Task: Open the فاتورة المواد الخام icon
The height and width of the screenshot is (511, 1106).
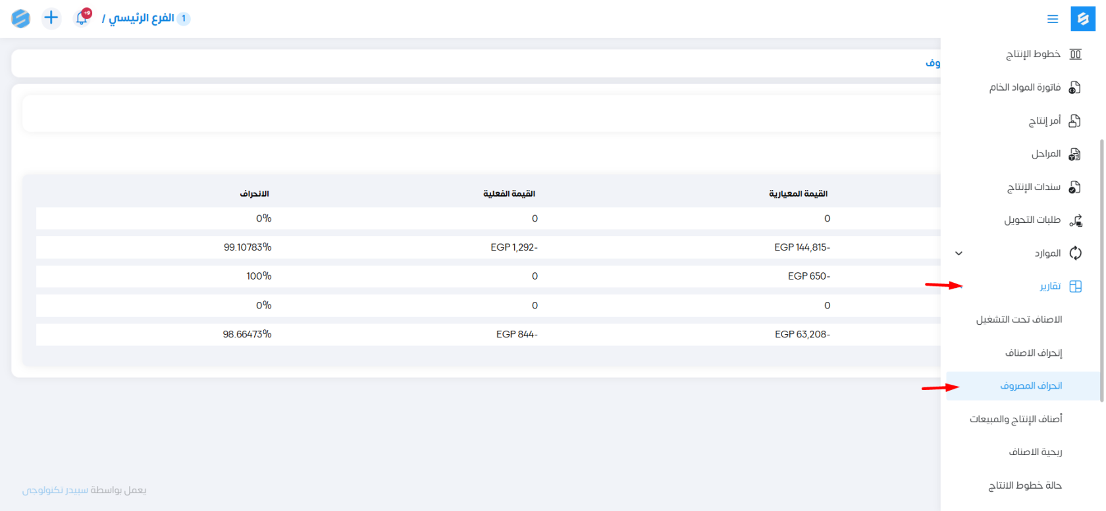Action: click(x=1075, y=87)
